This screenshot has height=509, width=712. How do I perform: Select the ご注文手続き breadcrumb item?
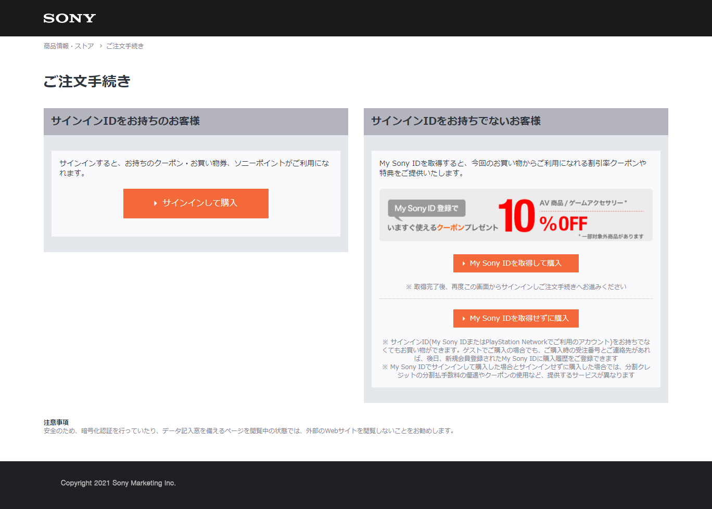pos(125,46)
